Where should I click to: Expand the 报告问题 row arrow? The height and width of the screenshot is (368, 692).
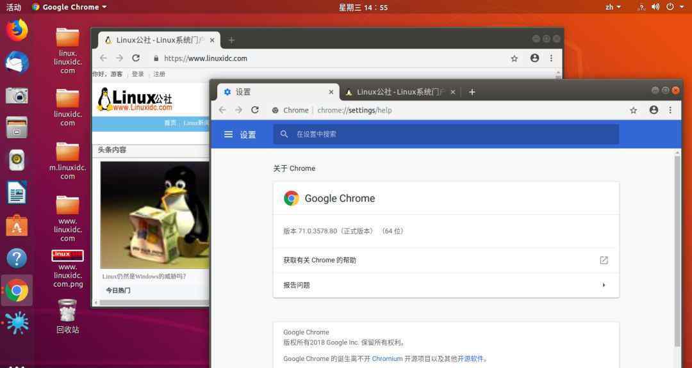click(604, 285)
